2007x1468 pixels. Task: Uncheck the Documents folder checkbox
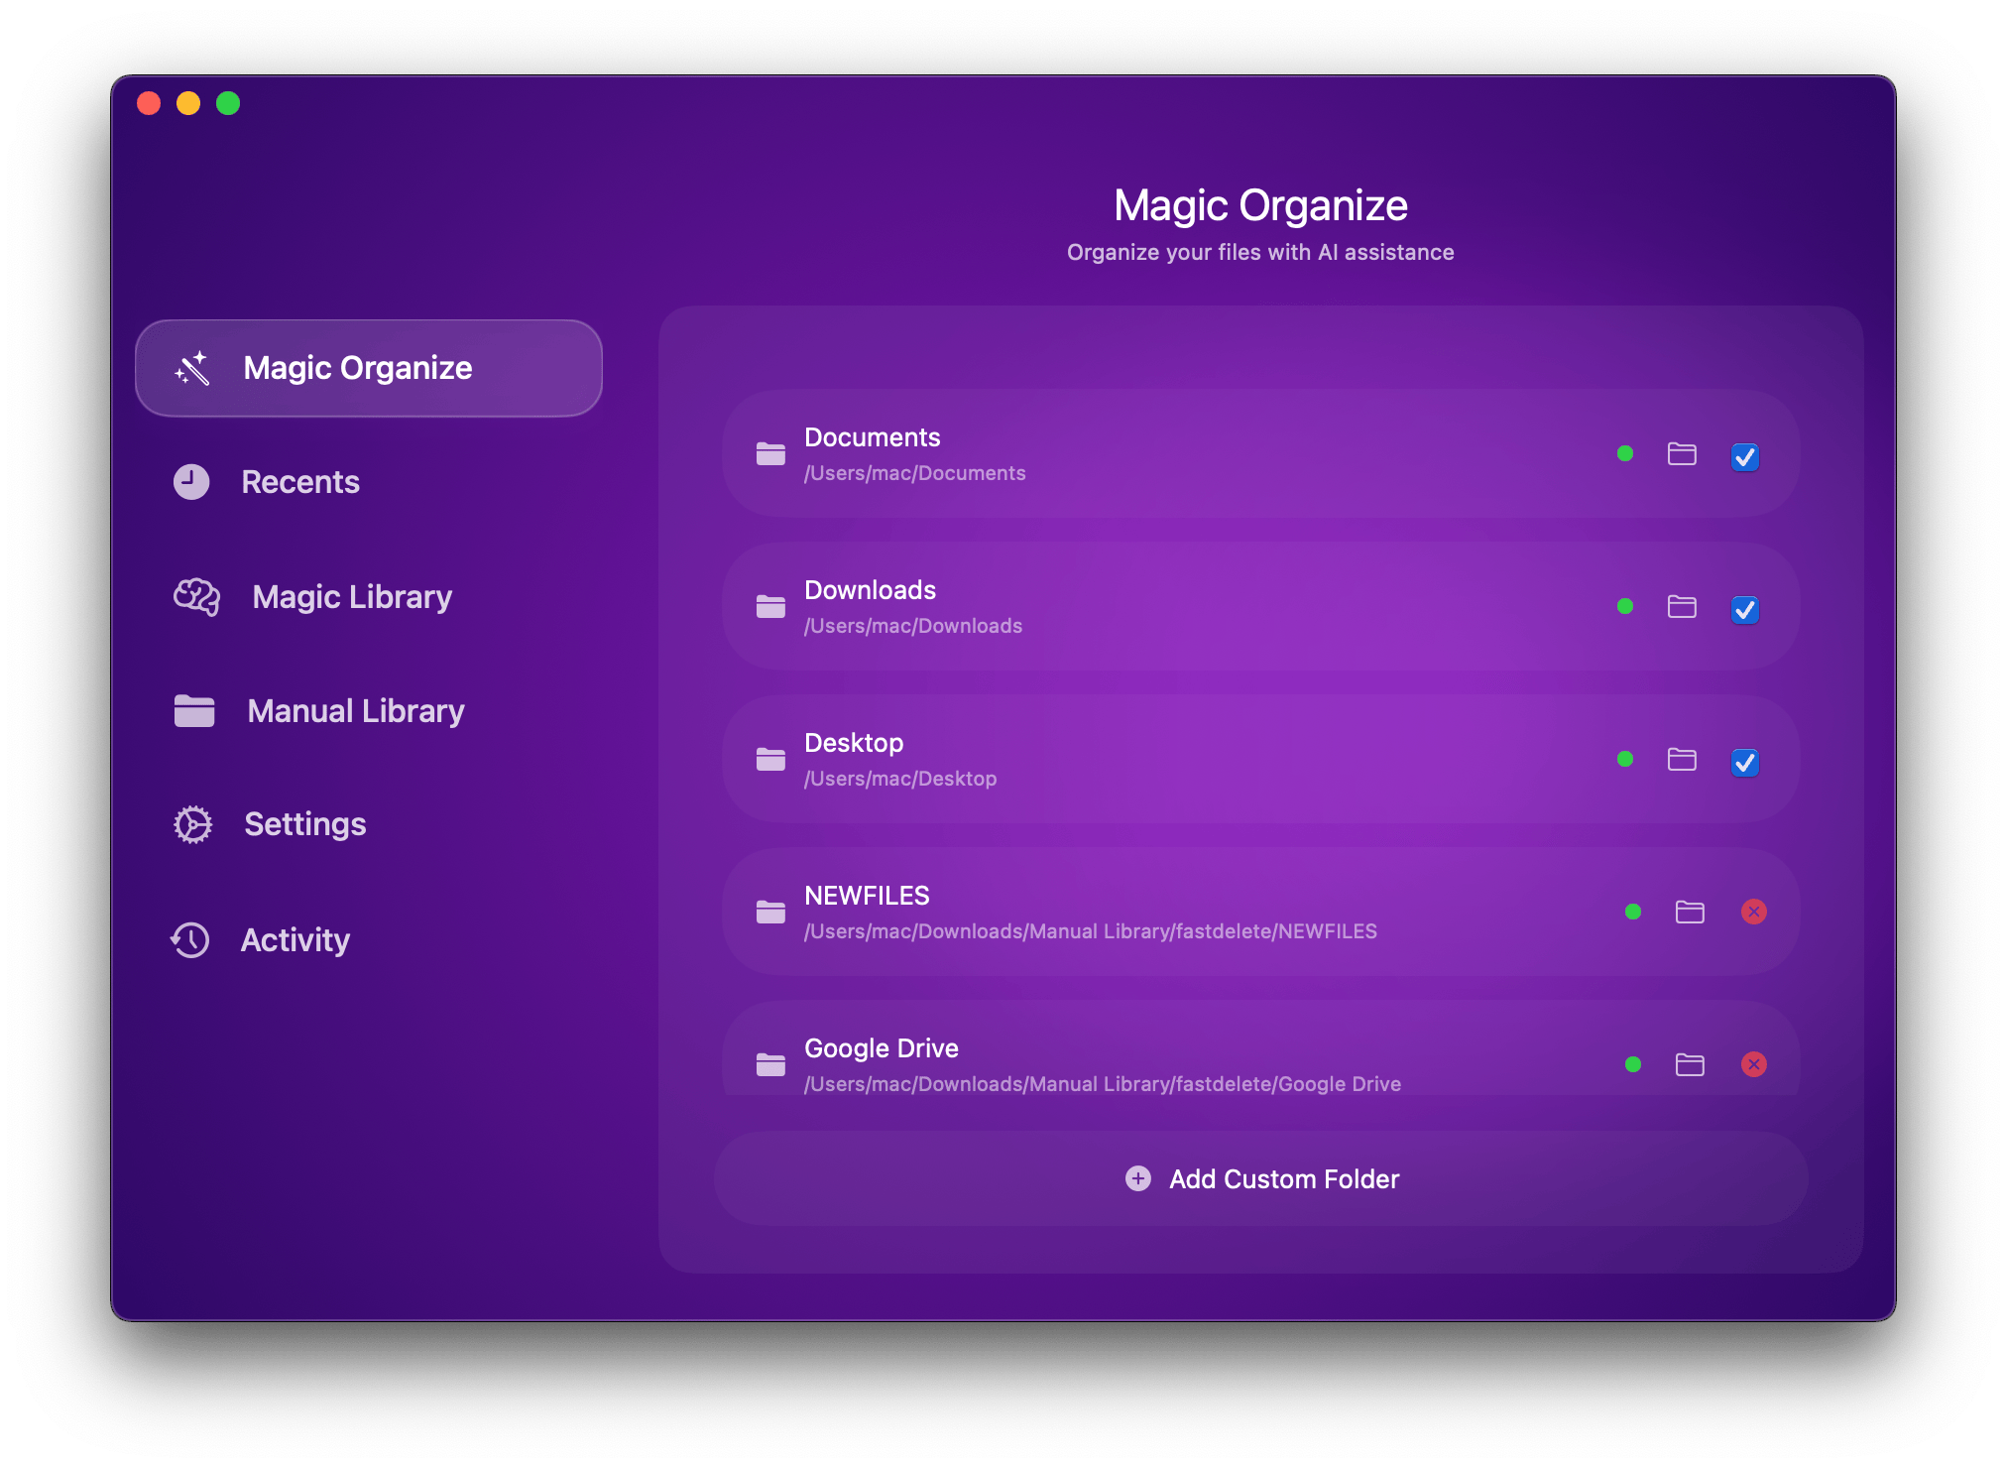pos(1745,456)
